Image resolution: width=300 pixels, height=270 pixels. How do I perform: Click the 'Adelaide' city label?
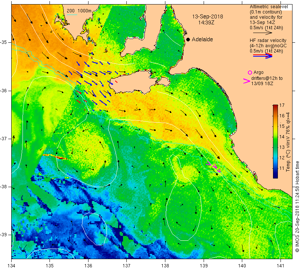[x=202, y=39]
